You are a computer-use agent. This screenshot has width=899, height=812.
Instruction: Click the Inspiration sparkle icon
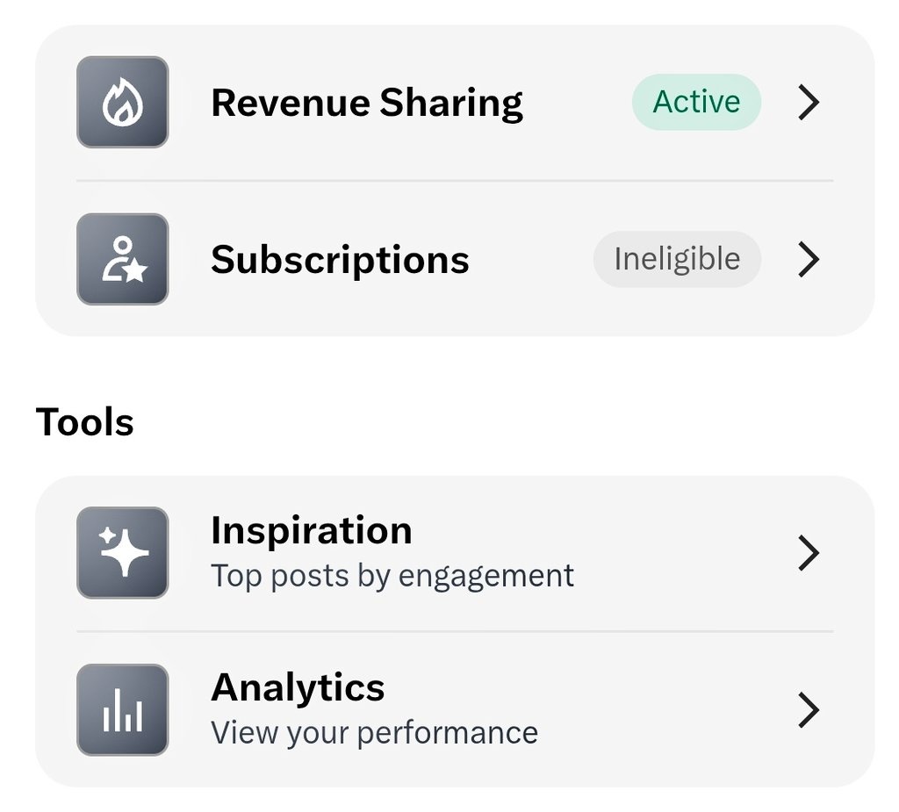[x=122, y=553]
